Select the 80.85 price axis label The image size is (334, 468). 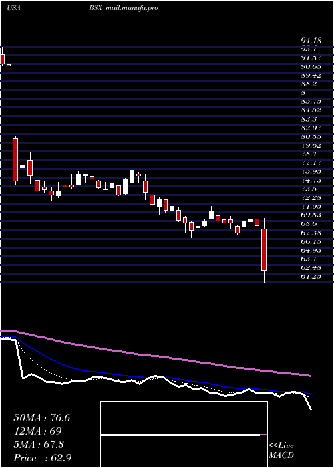click(311, 136)
